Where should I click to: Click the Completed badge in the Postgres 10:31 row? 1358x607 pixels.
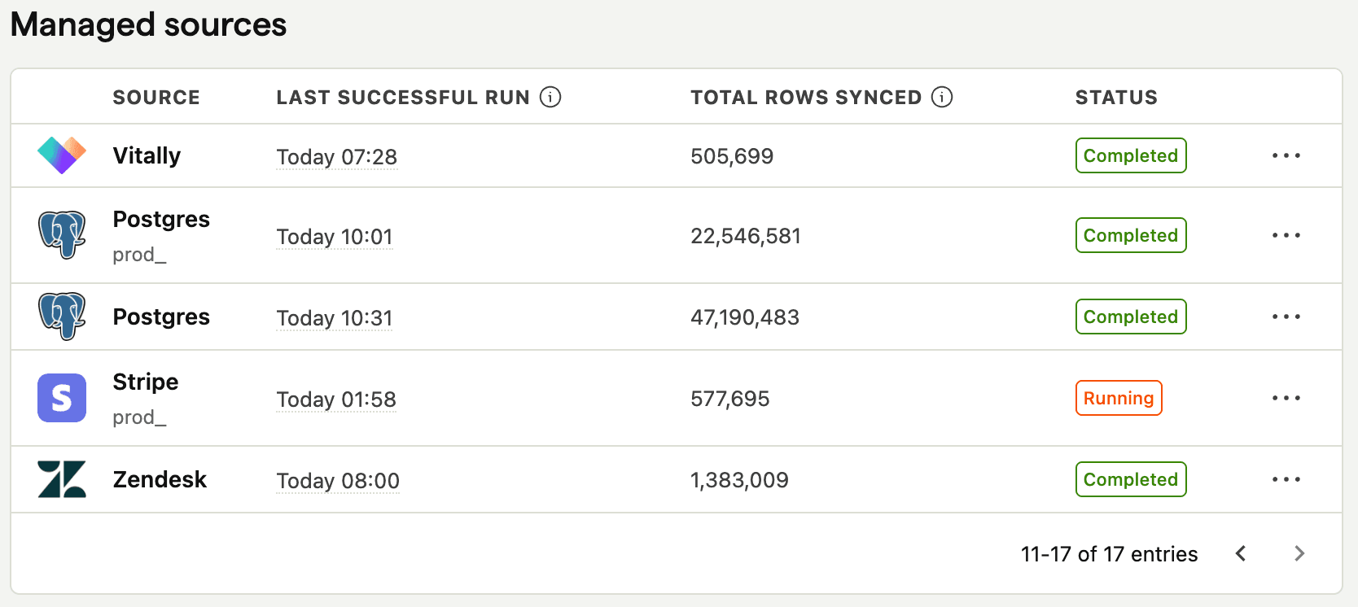click(1131, 317)
